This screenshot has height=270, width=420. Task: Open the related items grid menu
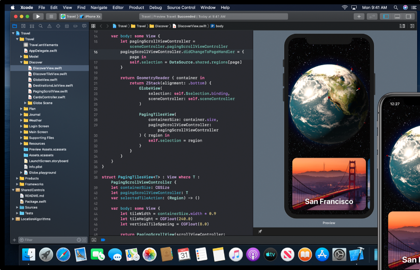pos(93,26)
